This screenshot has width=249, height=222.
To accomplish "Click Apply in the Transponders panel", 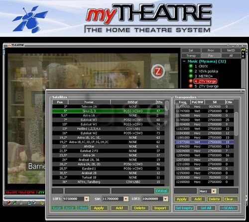I will click(x=182, y=199).
